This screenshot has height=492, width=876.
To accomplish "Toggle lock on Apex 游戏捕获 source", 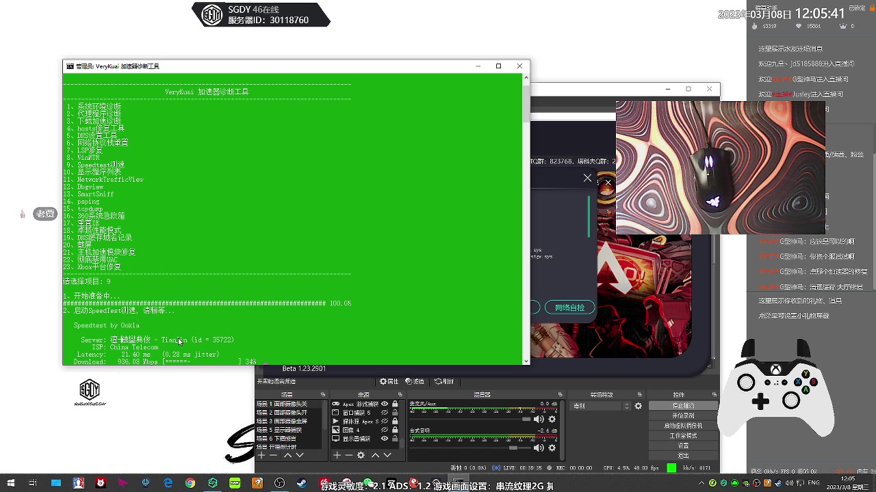I will tap(395, 404).
